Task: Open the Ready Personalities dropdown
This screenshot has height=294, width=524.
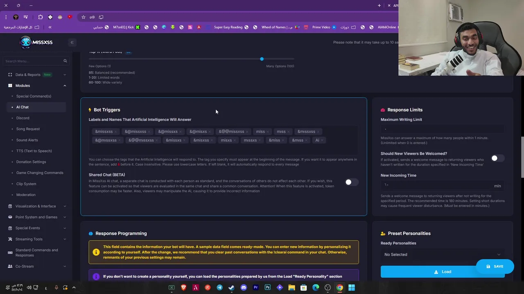Action: click(x=443, y=254)
